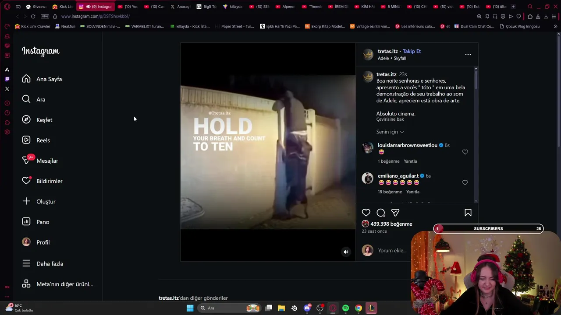561x315 pixels.
Task: Share the post via paper plane icon
Action: point(395,213)
